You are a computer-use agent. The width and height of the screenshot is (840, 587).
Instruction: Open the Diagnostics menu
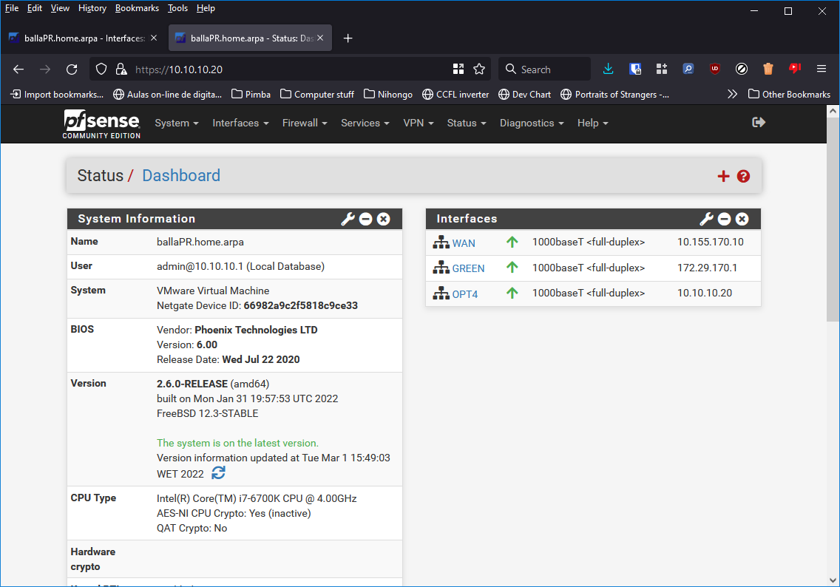tap(531, 123)
